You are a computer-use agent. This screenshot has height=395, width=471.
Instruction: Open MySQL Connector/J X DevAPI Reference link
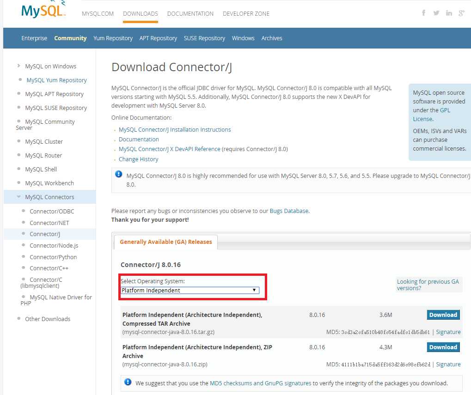(170, 149)
